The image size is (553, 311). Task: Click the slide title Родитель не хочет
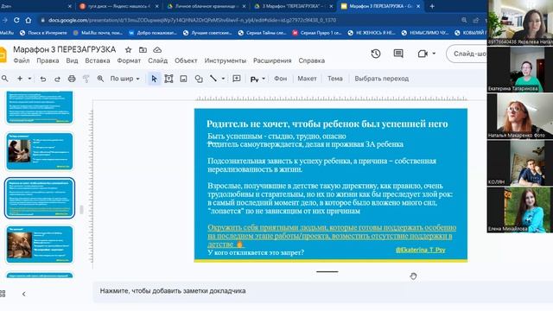[327, 124]
